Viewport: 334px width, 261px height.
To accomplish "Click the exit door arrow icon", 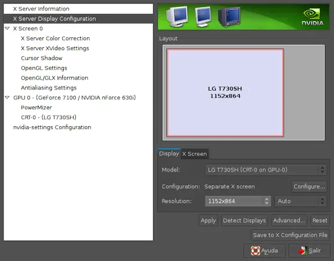I will pyautogui.click(x=303, y=251).
